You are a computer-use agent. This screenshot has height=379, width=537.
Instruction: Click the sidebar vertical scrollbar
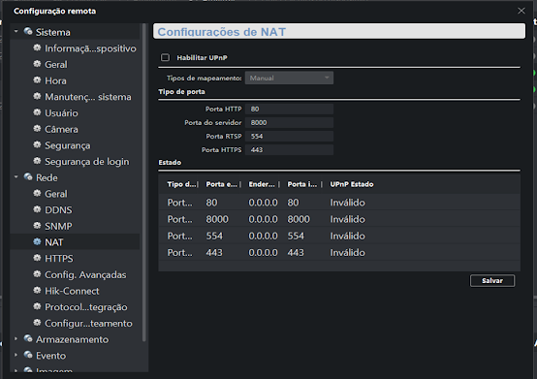tap(144, 182)
